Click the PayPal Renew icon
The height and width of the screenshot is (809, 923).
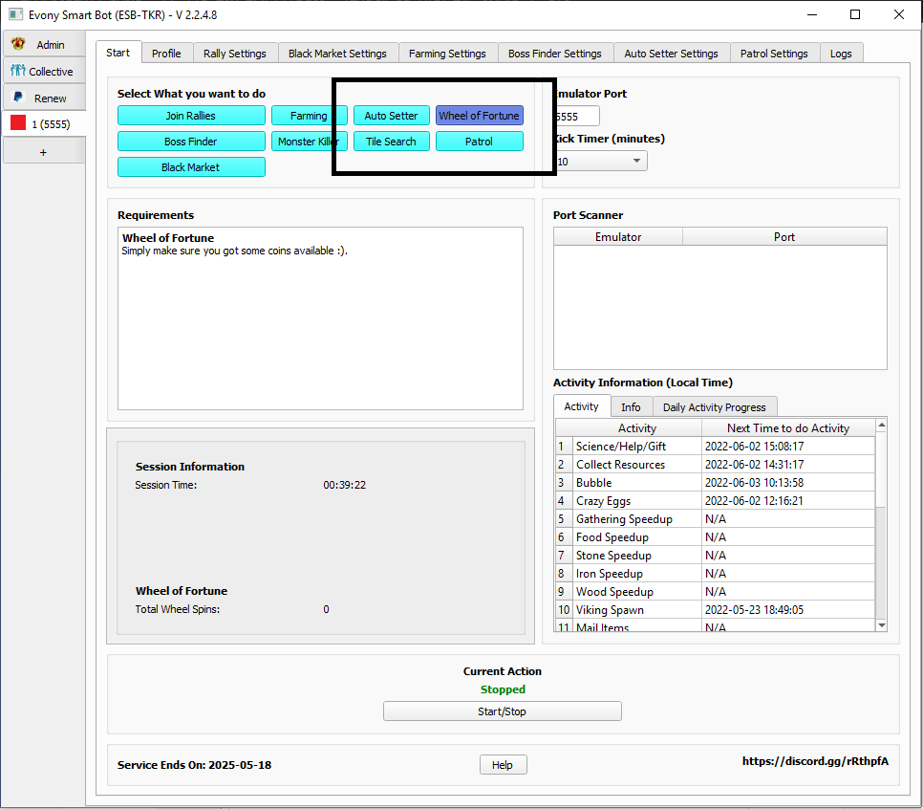18,98
